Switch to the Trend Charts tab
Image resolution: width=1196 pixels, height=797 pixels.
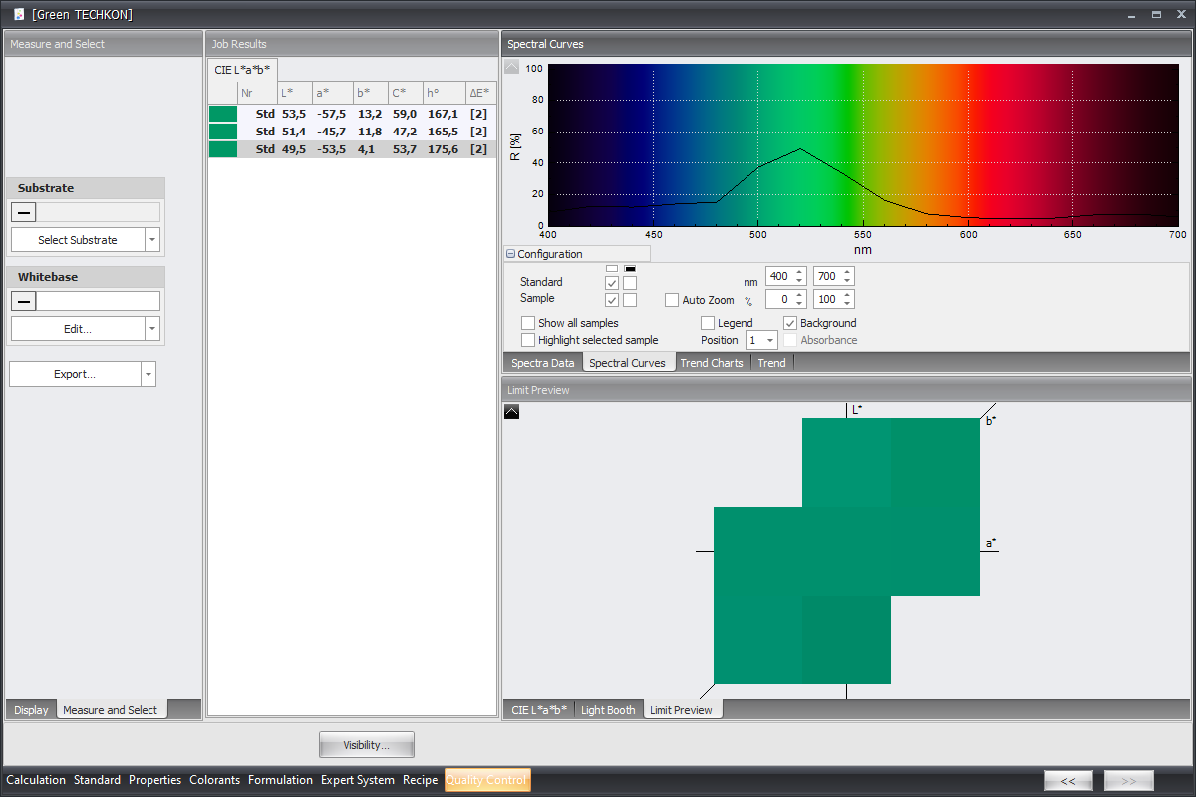point(712,363)
